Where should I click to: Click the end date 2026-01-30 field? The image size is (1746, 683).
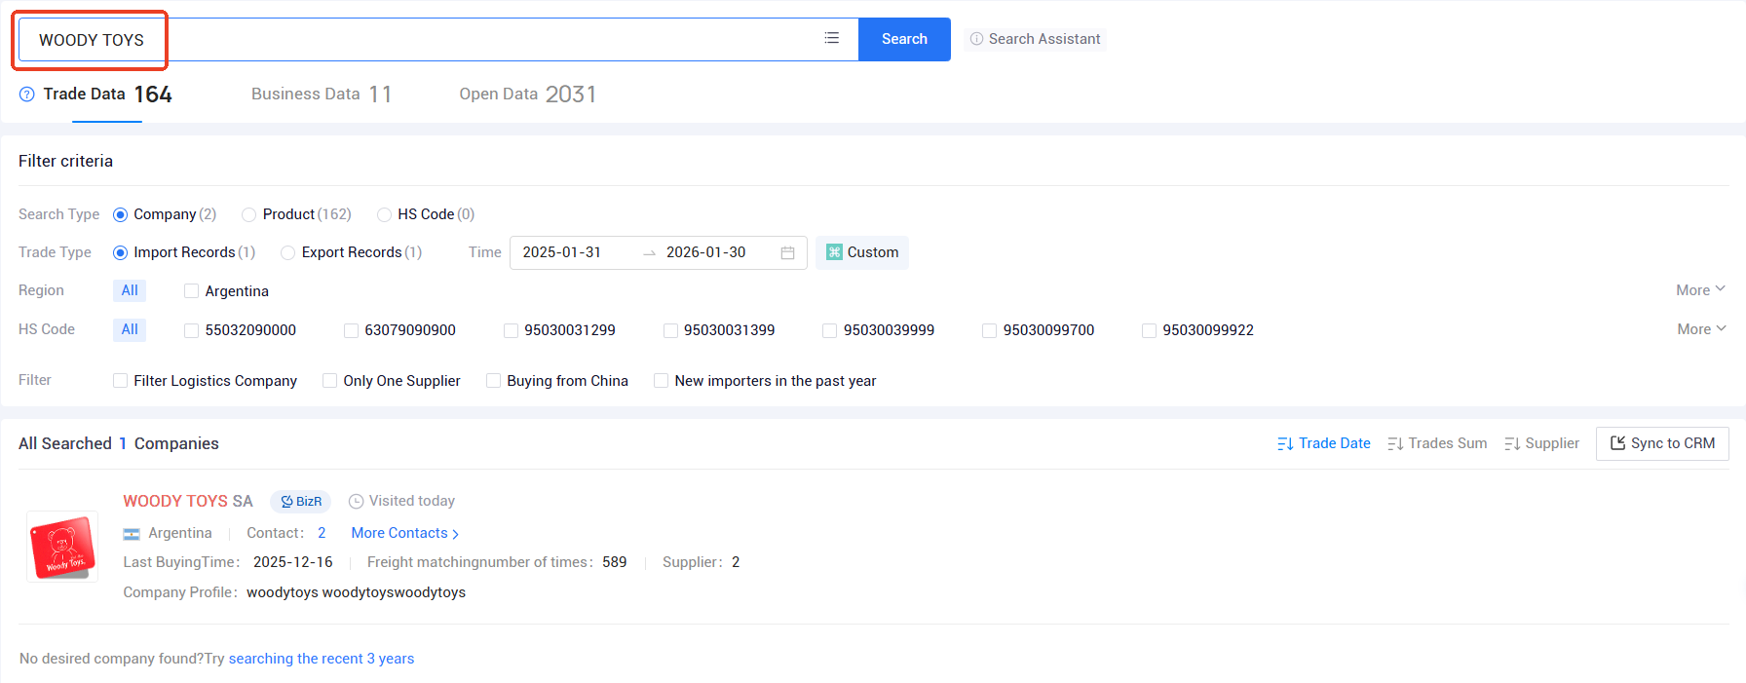click(x=705, y=252)
